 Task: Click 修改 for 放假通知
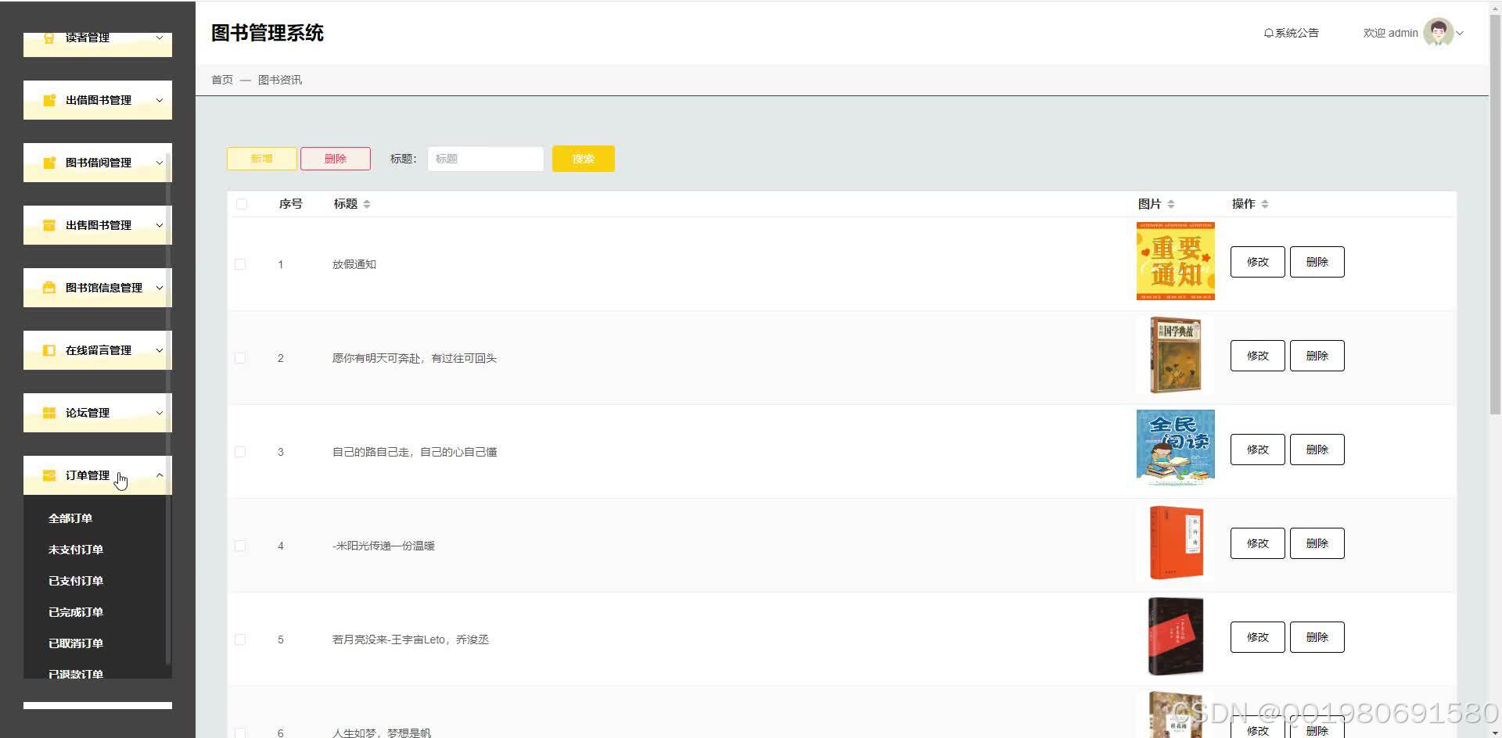1258,262
